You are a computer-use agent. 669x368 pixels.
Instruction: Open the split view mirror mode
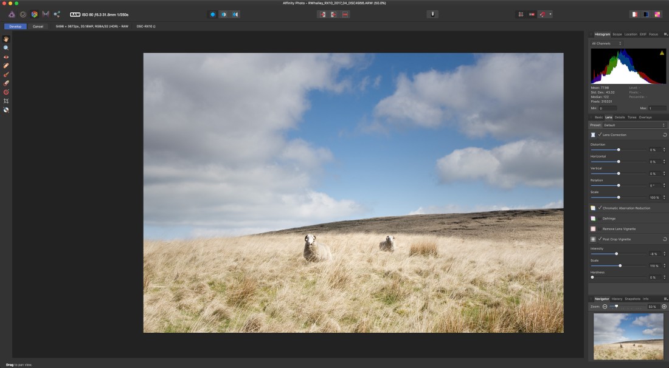click(237, 14)
